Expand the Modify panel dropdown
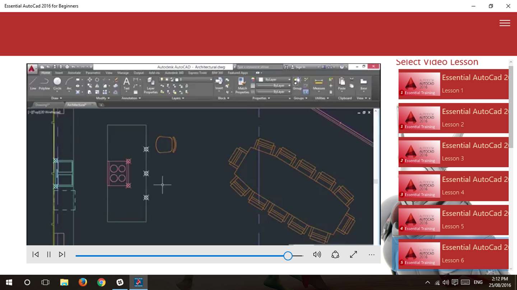 [x=103, y=98]
